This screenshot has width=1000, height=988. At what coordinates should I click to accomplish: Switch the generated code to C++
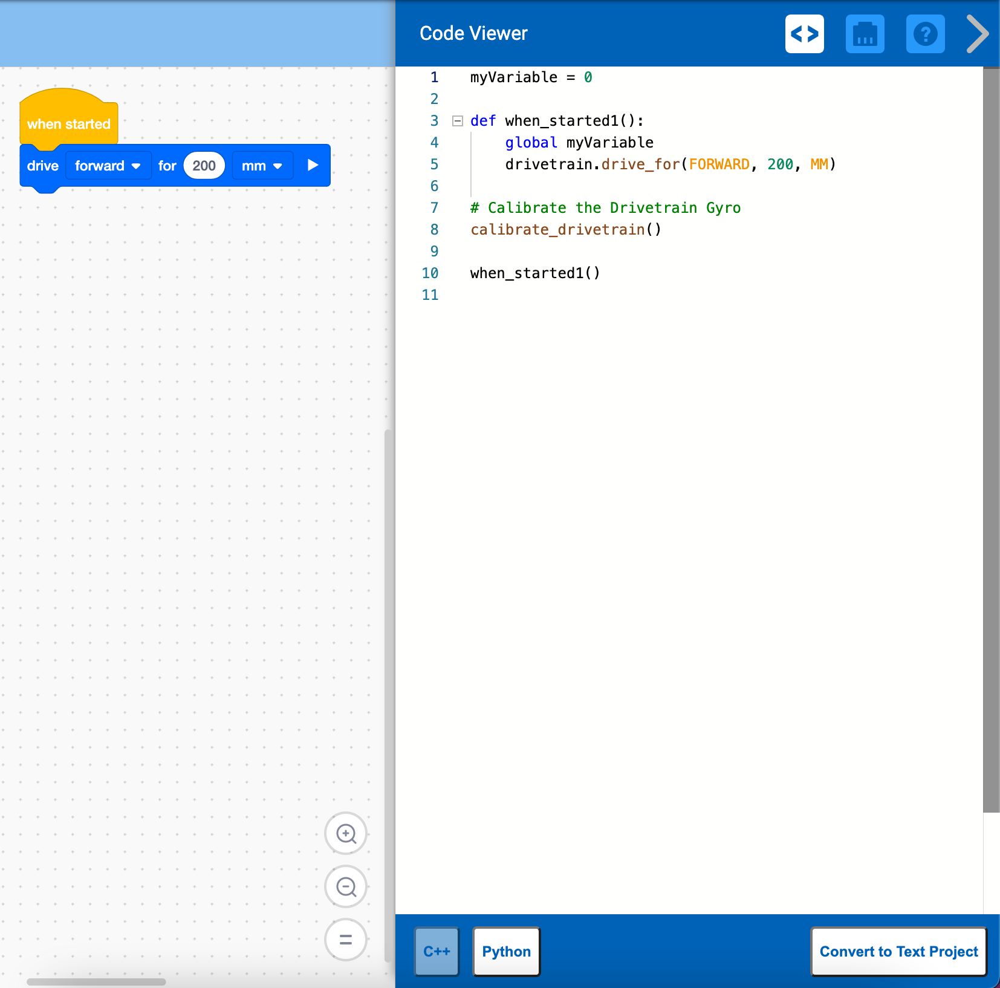point(436,951)
